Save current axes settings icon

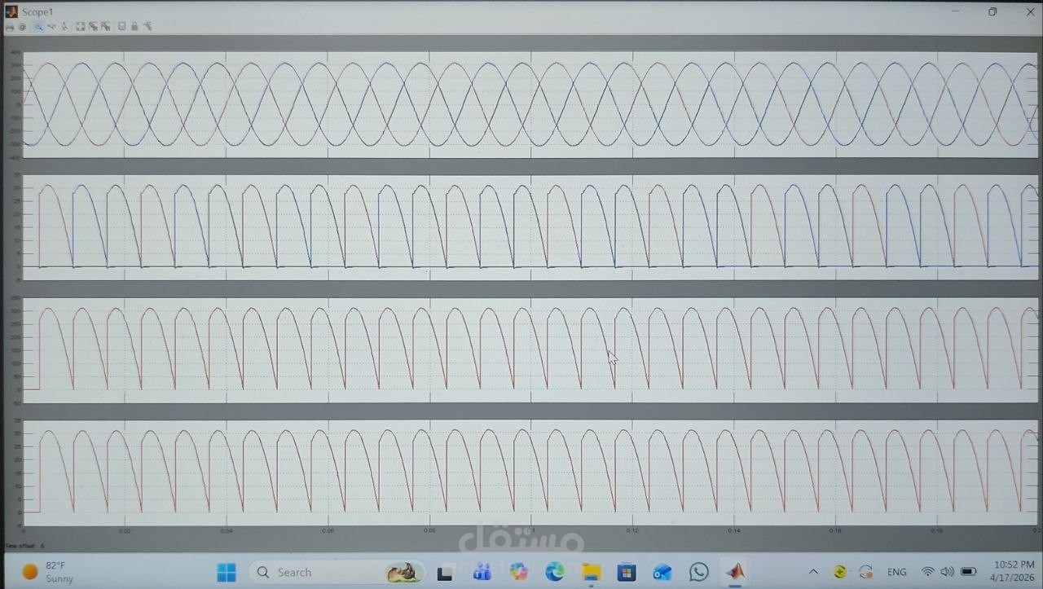click(x=93, y=27)
